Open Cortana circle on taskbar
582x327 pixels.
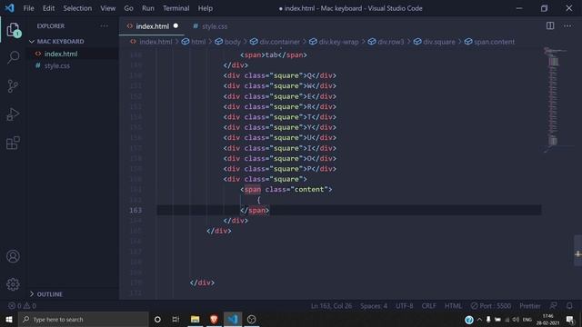[x=157, y=319]
